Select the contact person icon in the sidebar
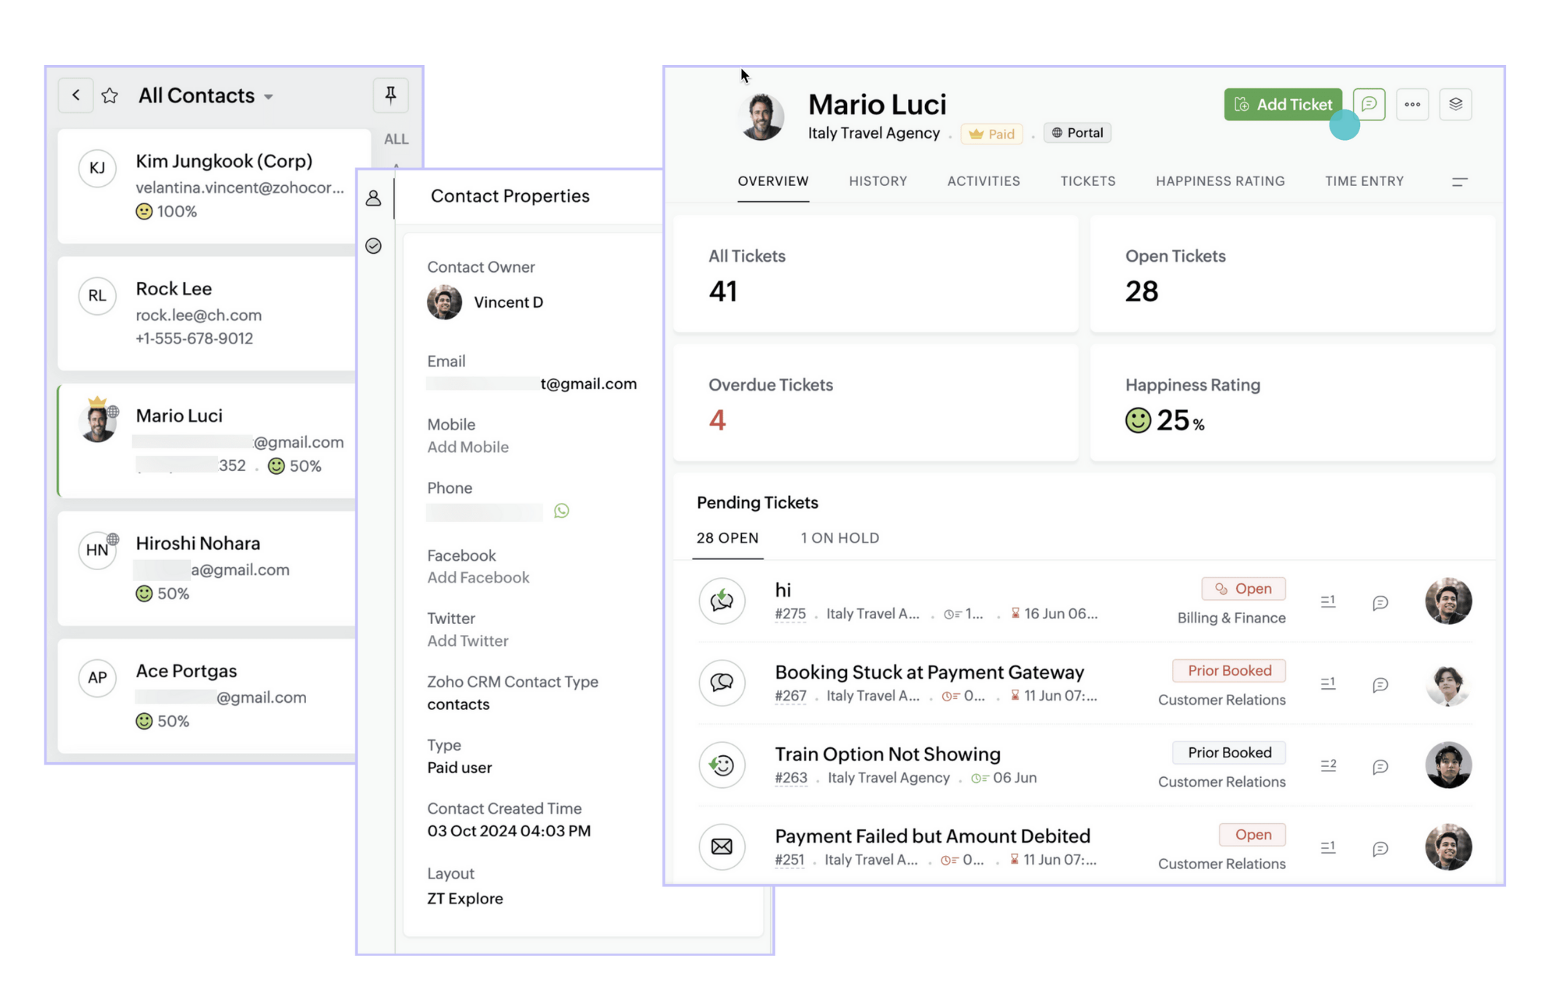 pyautogui.click(x=374, y=198)
